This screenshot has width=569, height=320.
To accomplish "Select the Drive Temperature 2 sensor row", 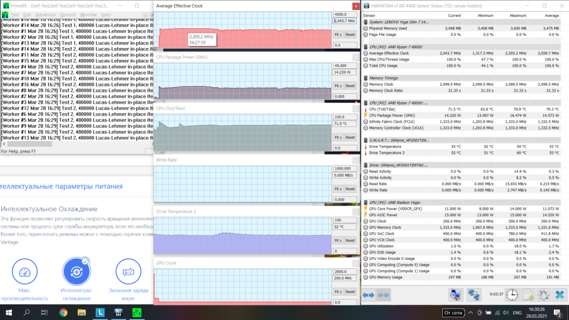I will [x=462, y=153].
